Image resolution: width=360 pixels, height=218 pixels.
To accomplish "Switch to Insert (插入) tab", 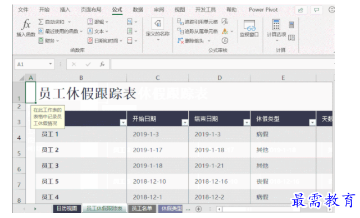I will 65,10.
